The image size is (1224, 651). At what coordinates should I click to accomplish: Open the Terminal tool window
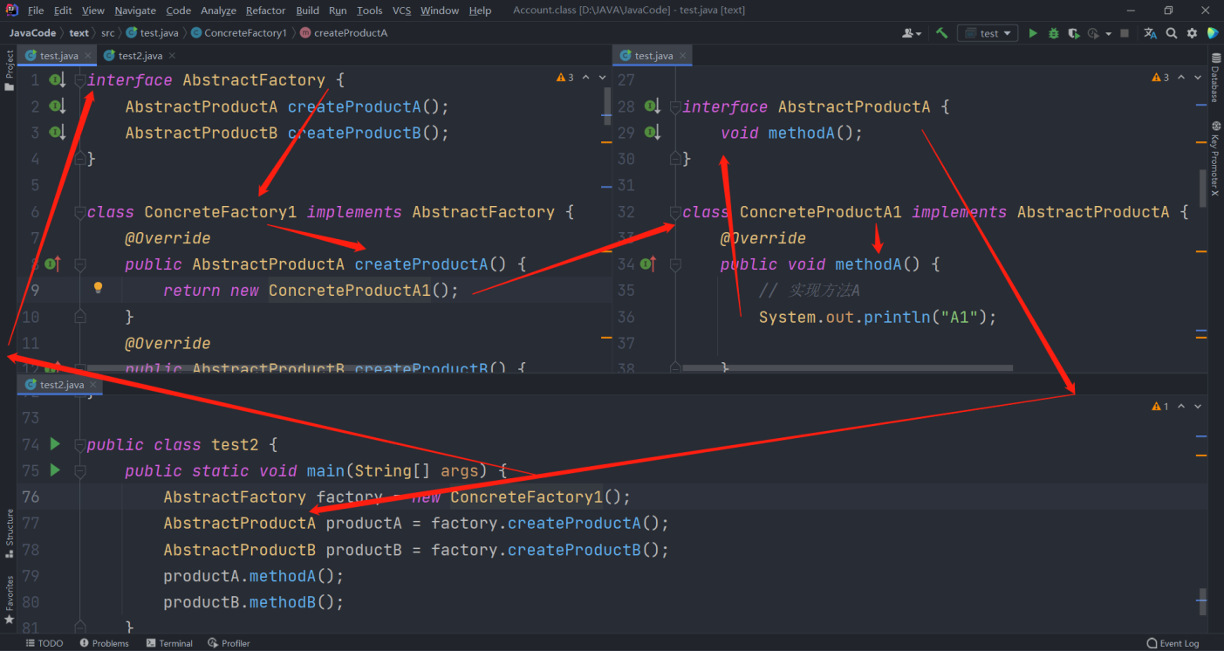pos(169,643)
